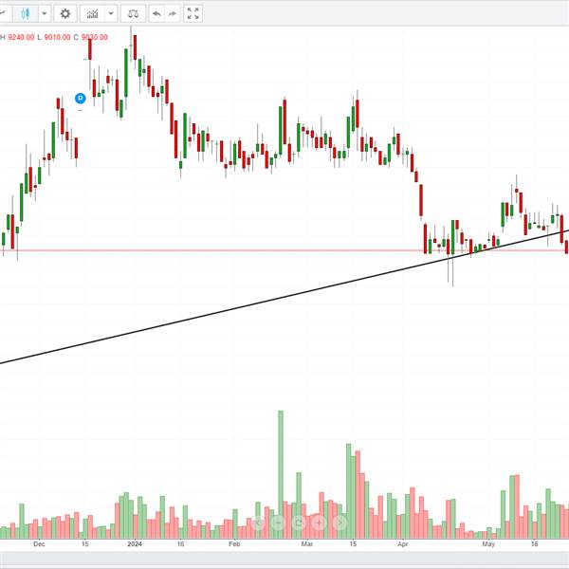Click the High value 9240.00
This screenshot has width=569, height=569.
(x=21, y=37)
